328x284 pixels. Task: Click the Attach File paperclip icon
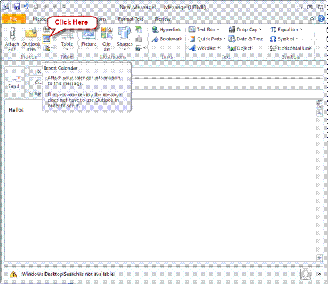click(12, 34)
